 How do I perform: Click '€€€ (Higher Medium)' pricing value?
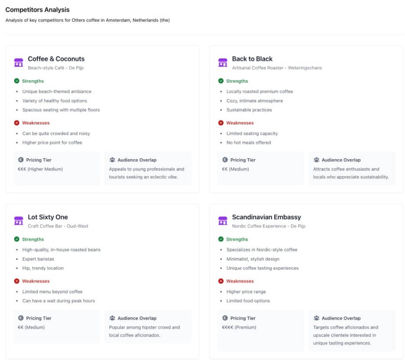(x=40, y=169)
